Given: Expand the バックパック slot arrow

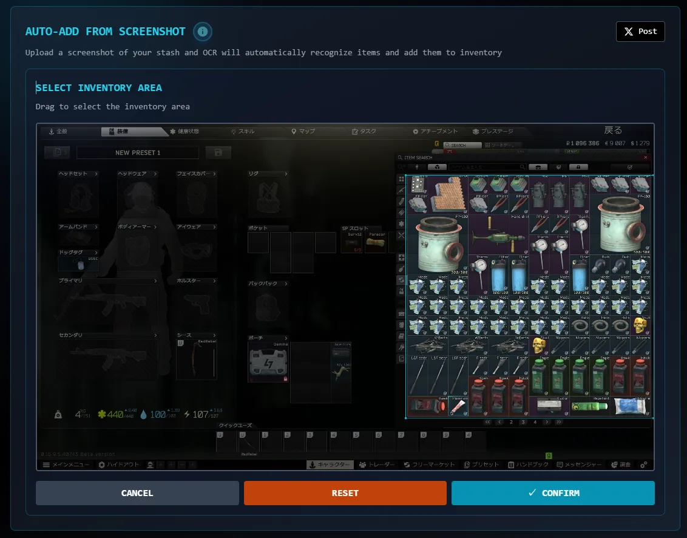Looking at the screenshot, I should click(286, 284).
